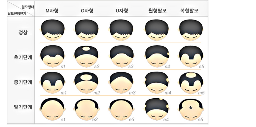Select the 초기단계 row label
This screenshot has width=256, height=127.
click(x=23, y=58)
